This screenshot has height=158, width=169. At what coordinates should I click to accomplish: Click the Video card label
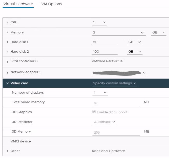coord(19,83)
